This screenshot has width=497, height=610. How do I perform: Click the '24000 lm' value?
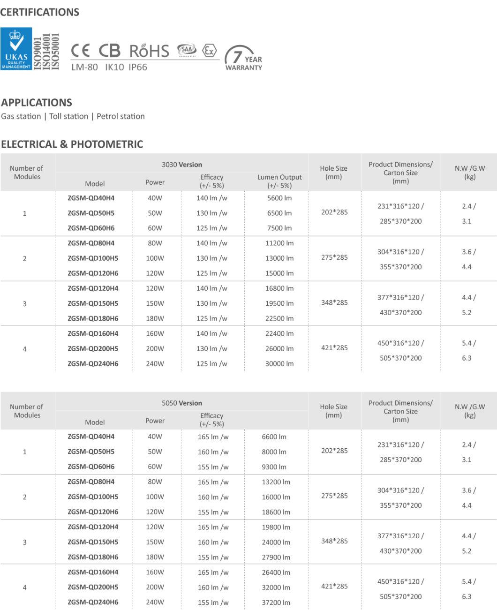click(276, 542)
